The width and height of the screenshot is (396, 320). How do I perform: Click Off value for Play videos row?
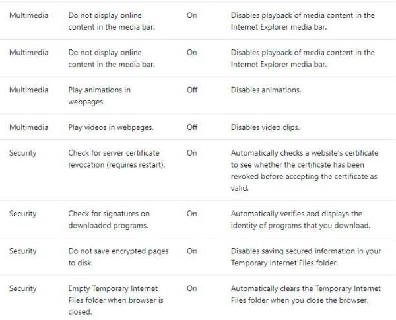tap(192, 127)
